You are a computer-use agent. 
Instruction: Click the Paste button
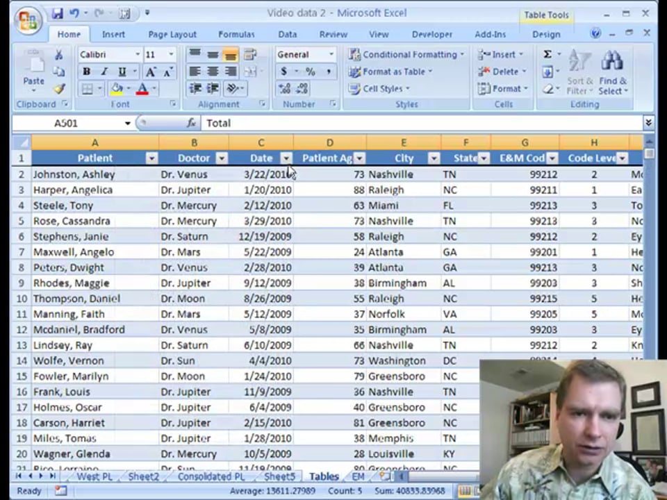(x=33, y=72)
